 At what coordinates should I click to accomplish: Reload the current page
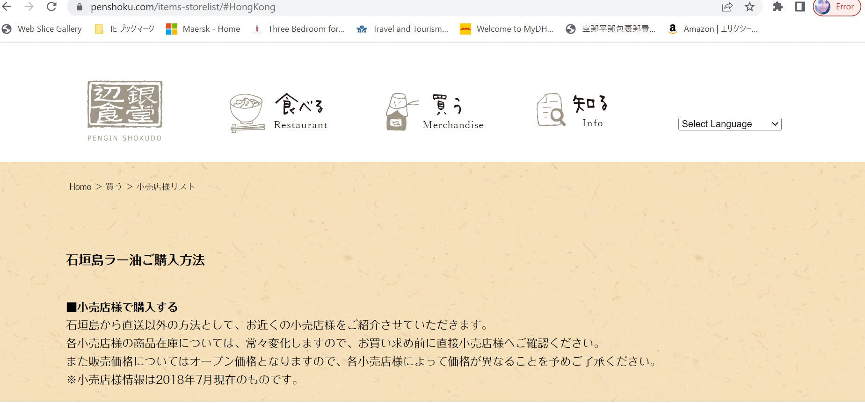[x=51, y=7]
